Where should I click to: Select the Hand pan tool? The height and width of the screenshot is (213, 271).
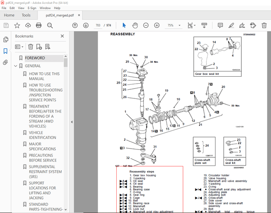tap(135, 26)
